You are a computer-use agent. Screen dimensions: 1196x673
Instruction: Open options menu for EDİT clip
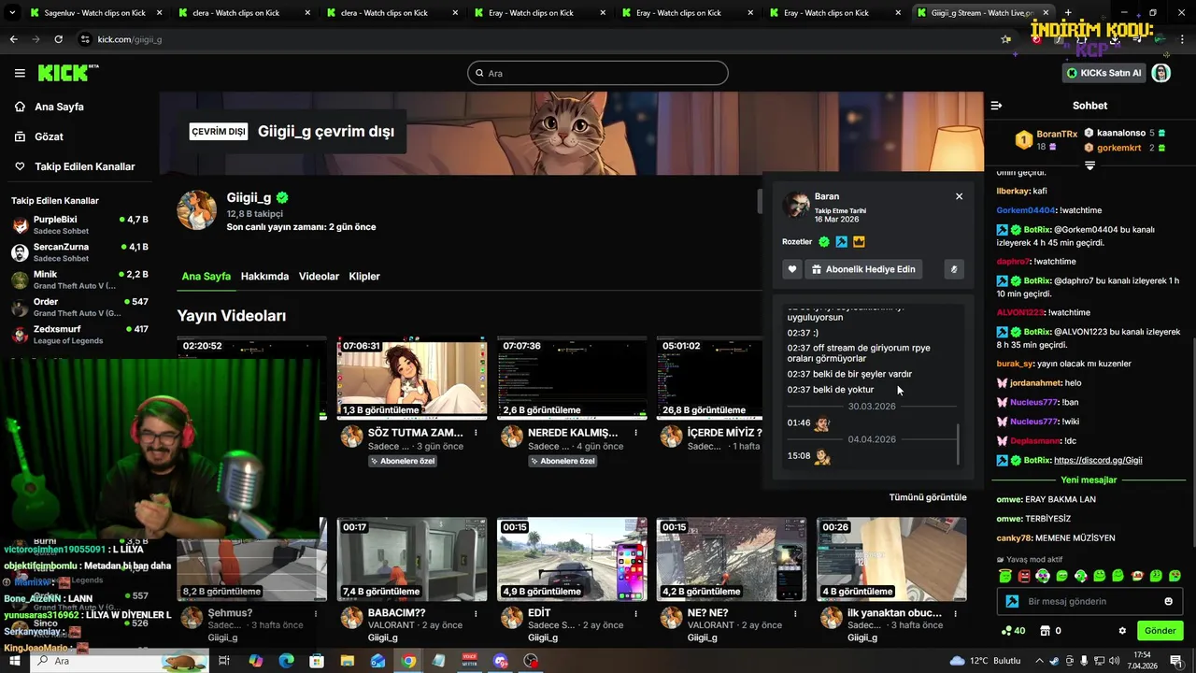tap(636, 613)
